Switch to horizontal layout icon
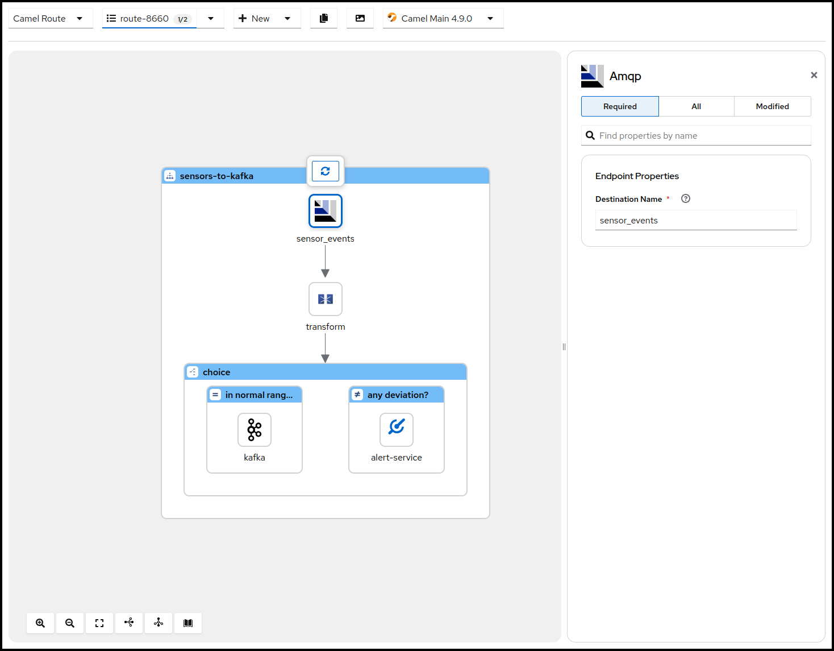834x651 pixels. click(129, 623)
